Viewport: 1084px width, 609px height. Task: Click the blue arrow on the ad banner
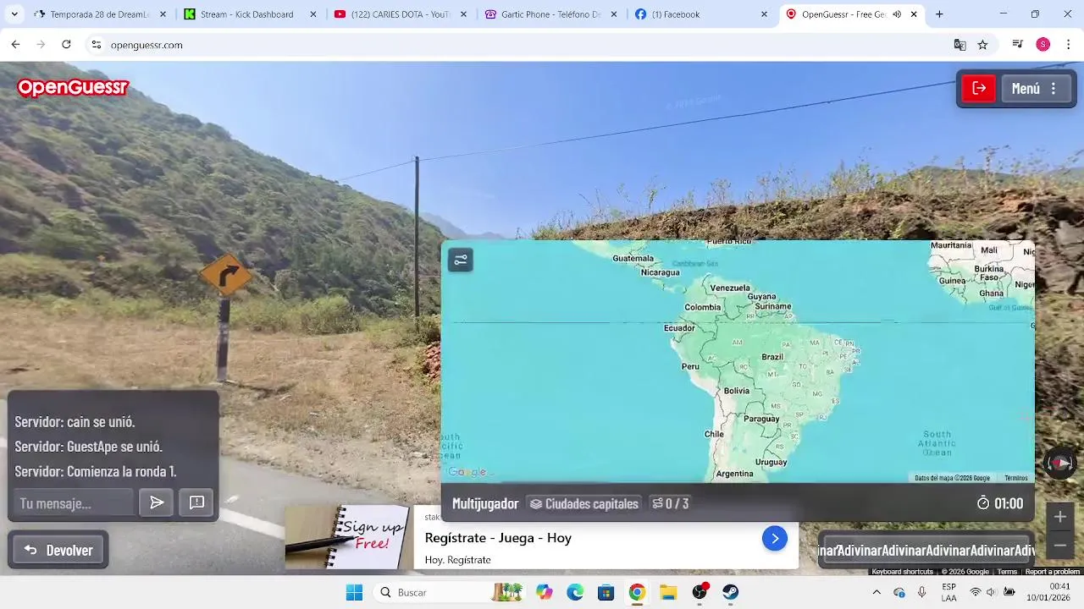(774, 538)
